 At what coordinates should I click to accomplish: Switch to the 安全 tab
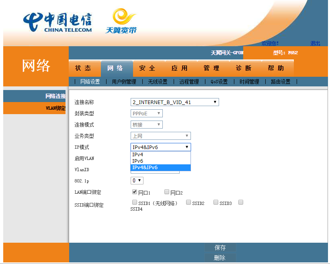pos(147,68)
